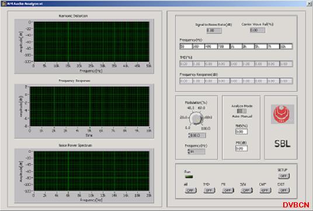Select the 10k cell in Frequency array

tap(286, 46)
